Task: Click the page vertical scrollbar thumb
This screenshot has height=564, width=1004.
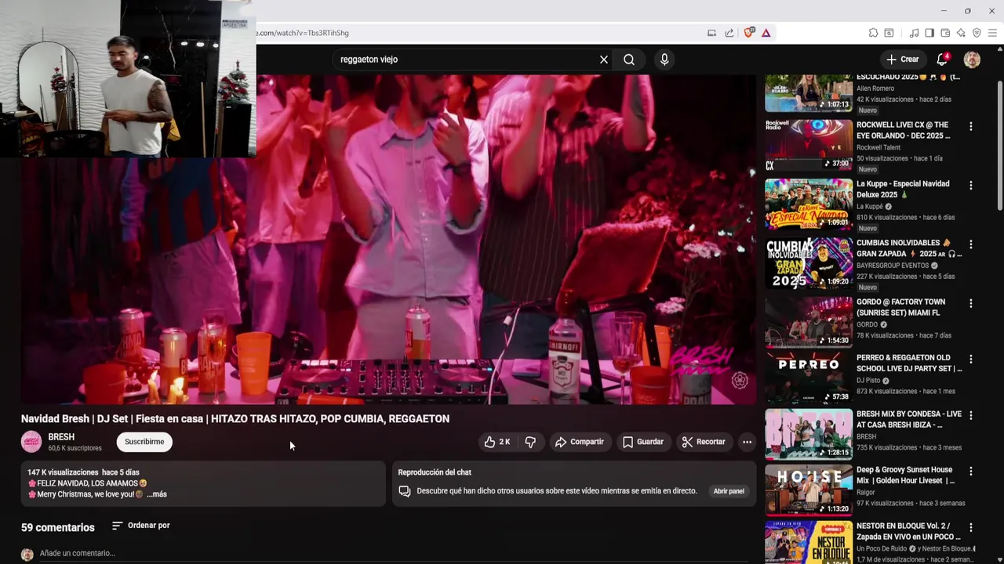Action: (x=999, y=145)
